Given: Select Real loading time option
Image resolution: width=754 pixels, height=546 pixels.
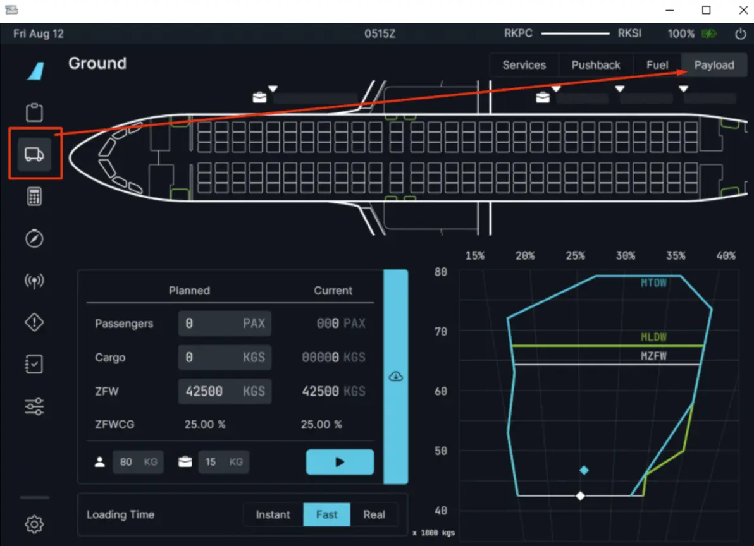Looking at the screenshot, I should (x=374, y=514).
